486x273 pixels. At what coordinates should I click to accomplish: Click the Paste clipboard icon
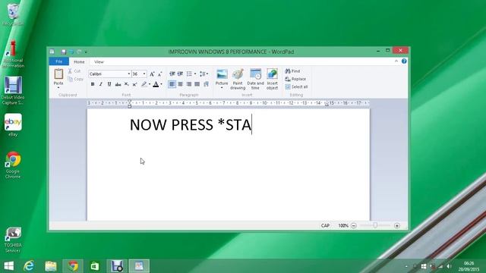click(x=58, y=74)
